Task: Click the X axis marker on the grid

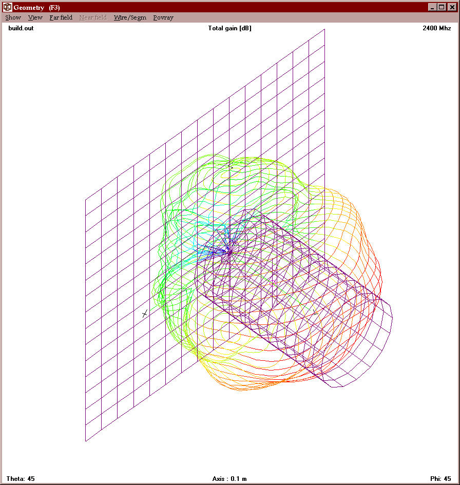Action: (145, 314)
